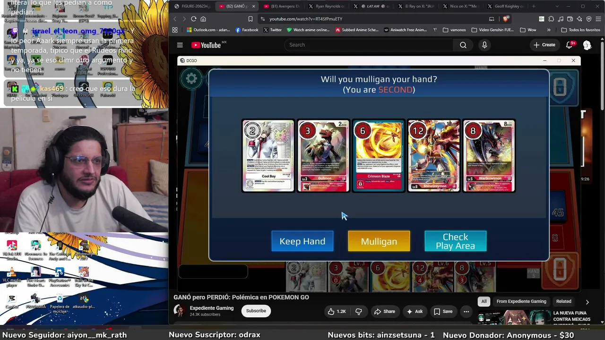Switch to the Ryan Reynolds X tab
Image resolution: width=605 pixels, height=340 pixels.
pyautogui.click(x=326, y=6)
